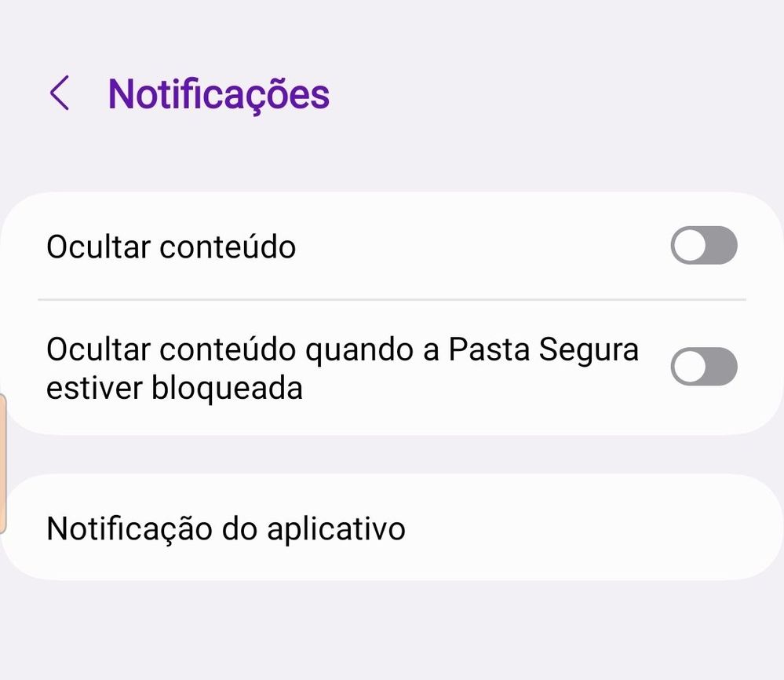784x680 pixels.
Task: Click the word 'Notificação' in the bottom card
Action: pos(129,529)
